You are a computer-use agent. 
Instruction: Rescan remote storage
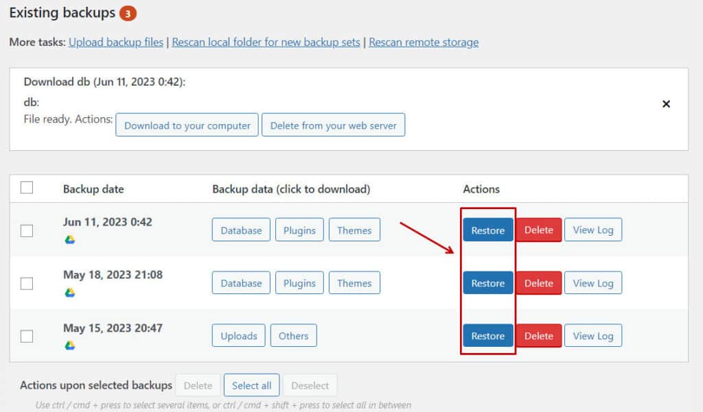click(424, 42)
